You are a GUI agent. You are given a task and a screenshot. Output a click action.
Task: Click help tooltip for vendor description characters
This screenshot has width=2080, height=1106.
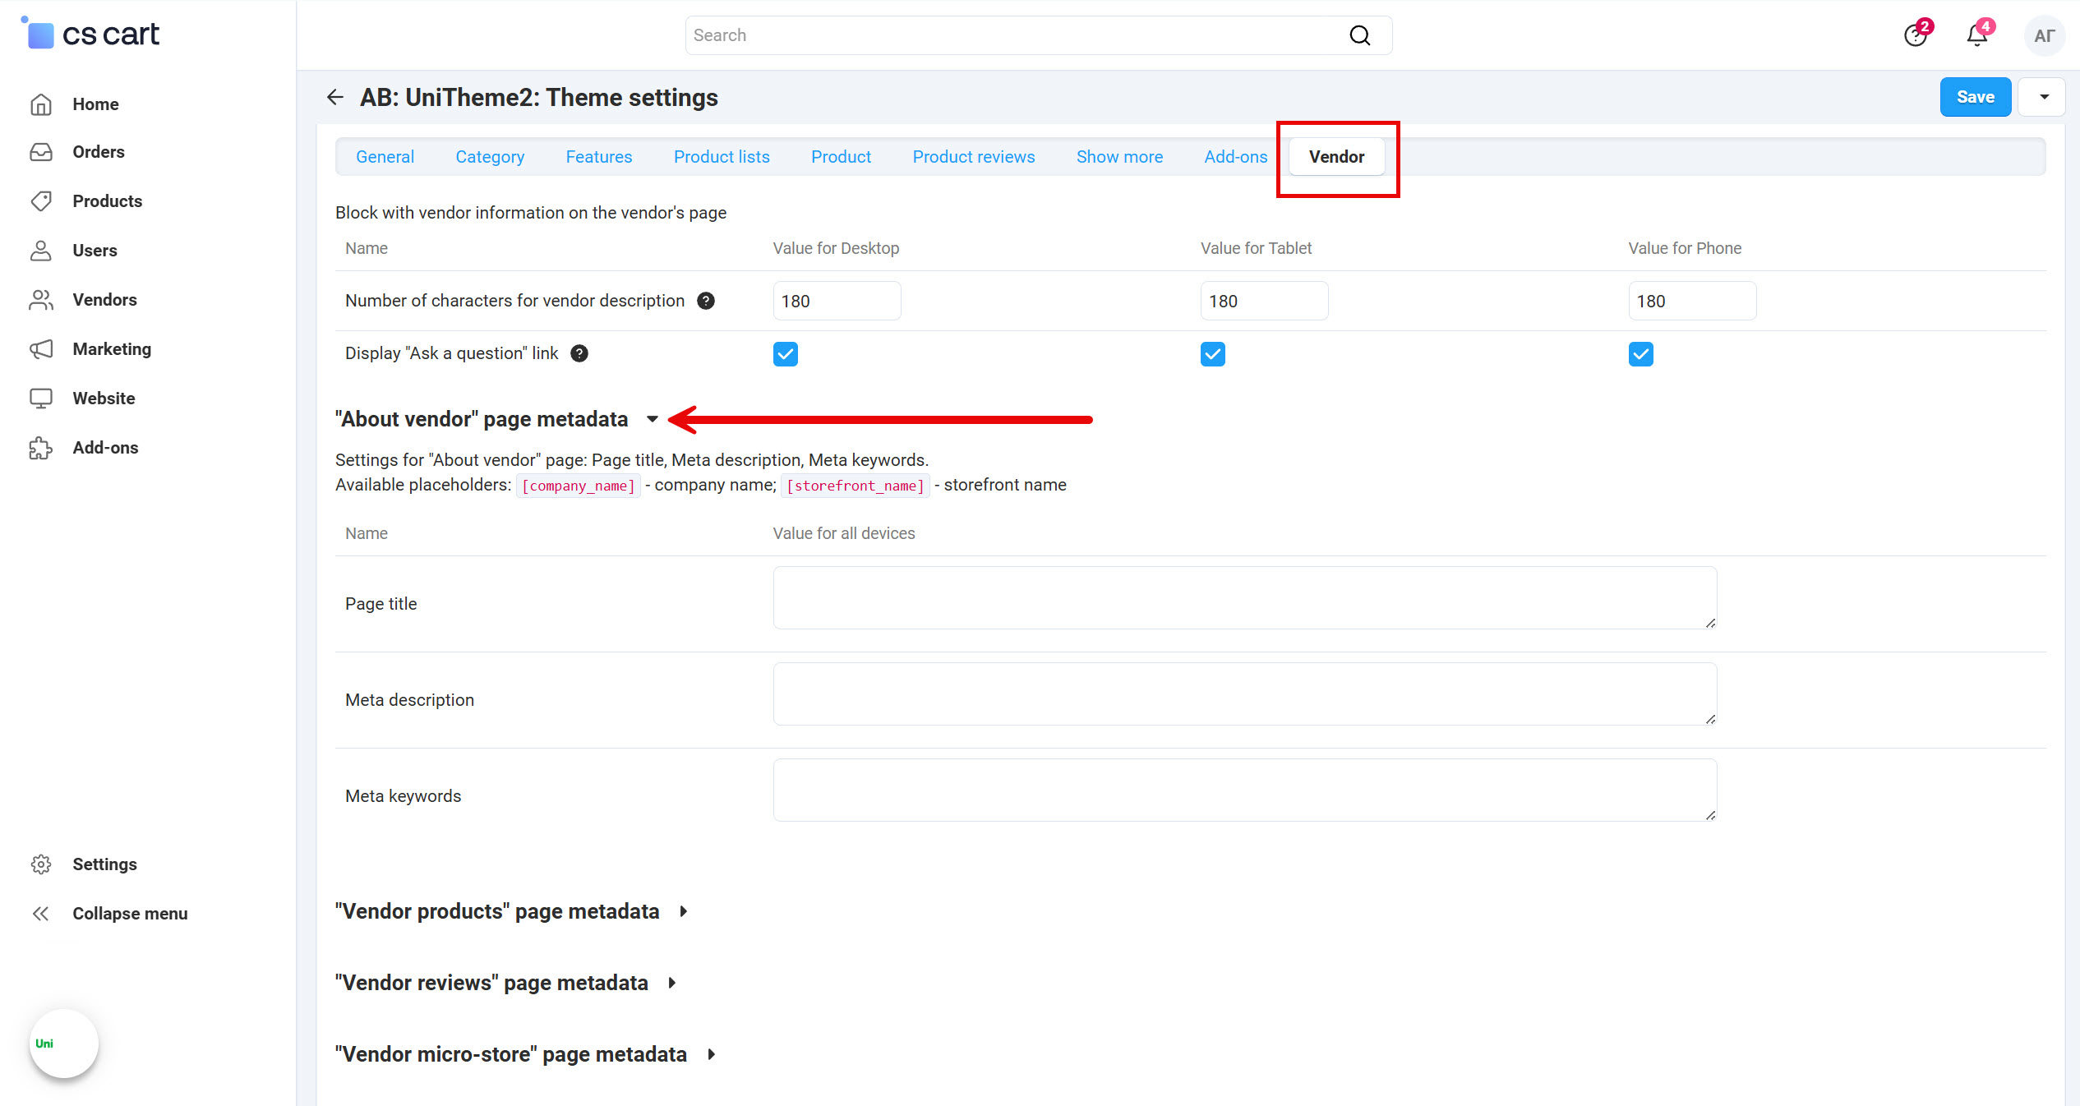tap(705, 301)
